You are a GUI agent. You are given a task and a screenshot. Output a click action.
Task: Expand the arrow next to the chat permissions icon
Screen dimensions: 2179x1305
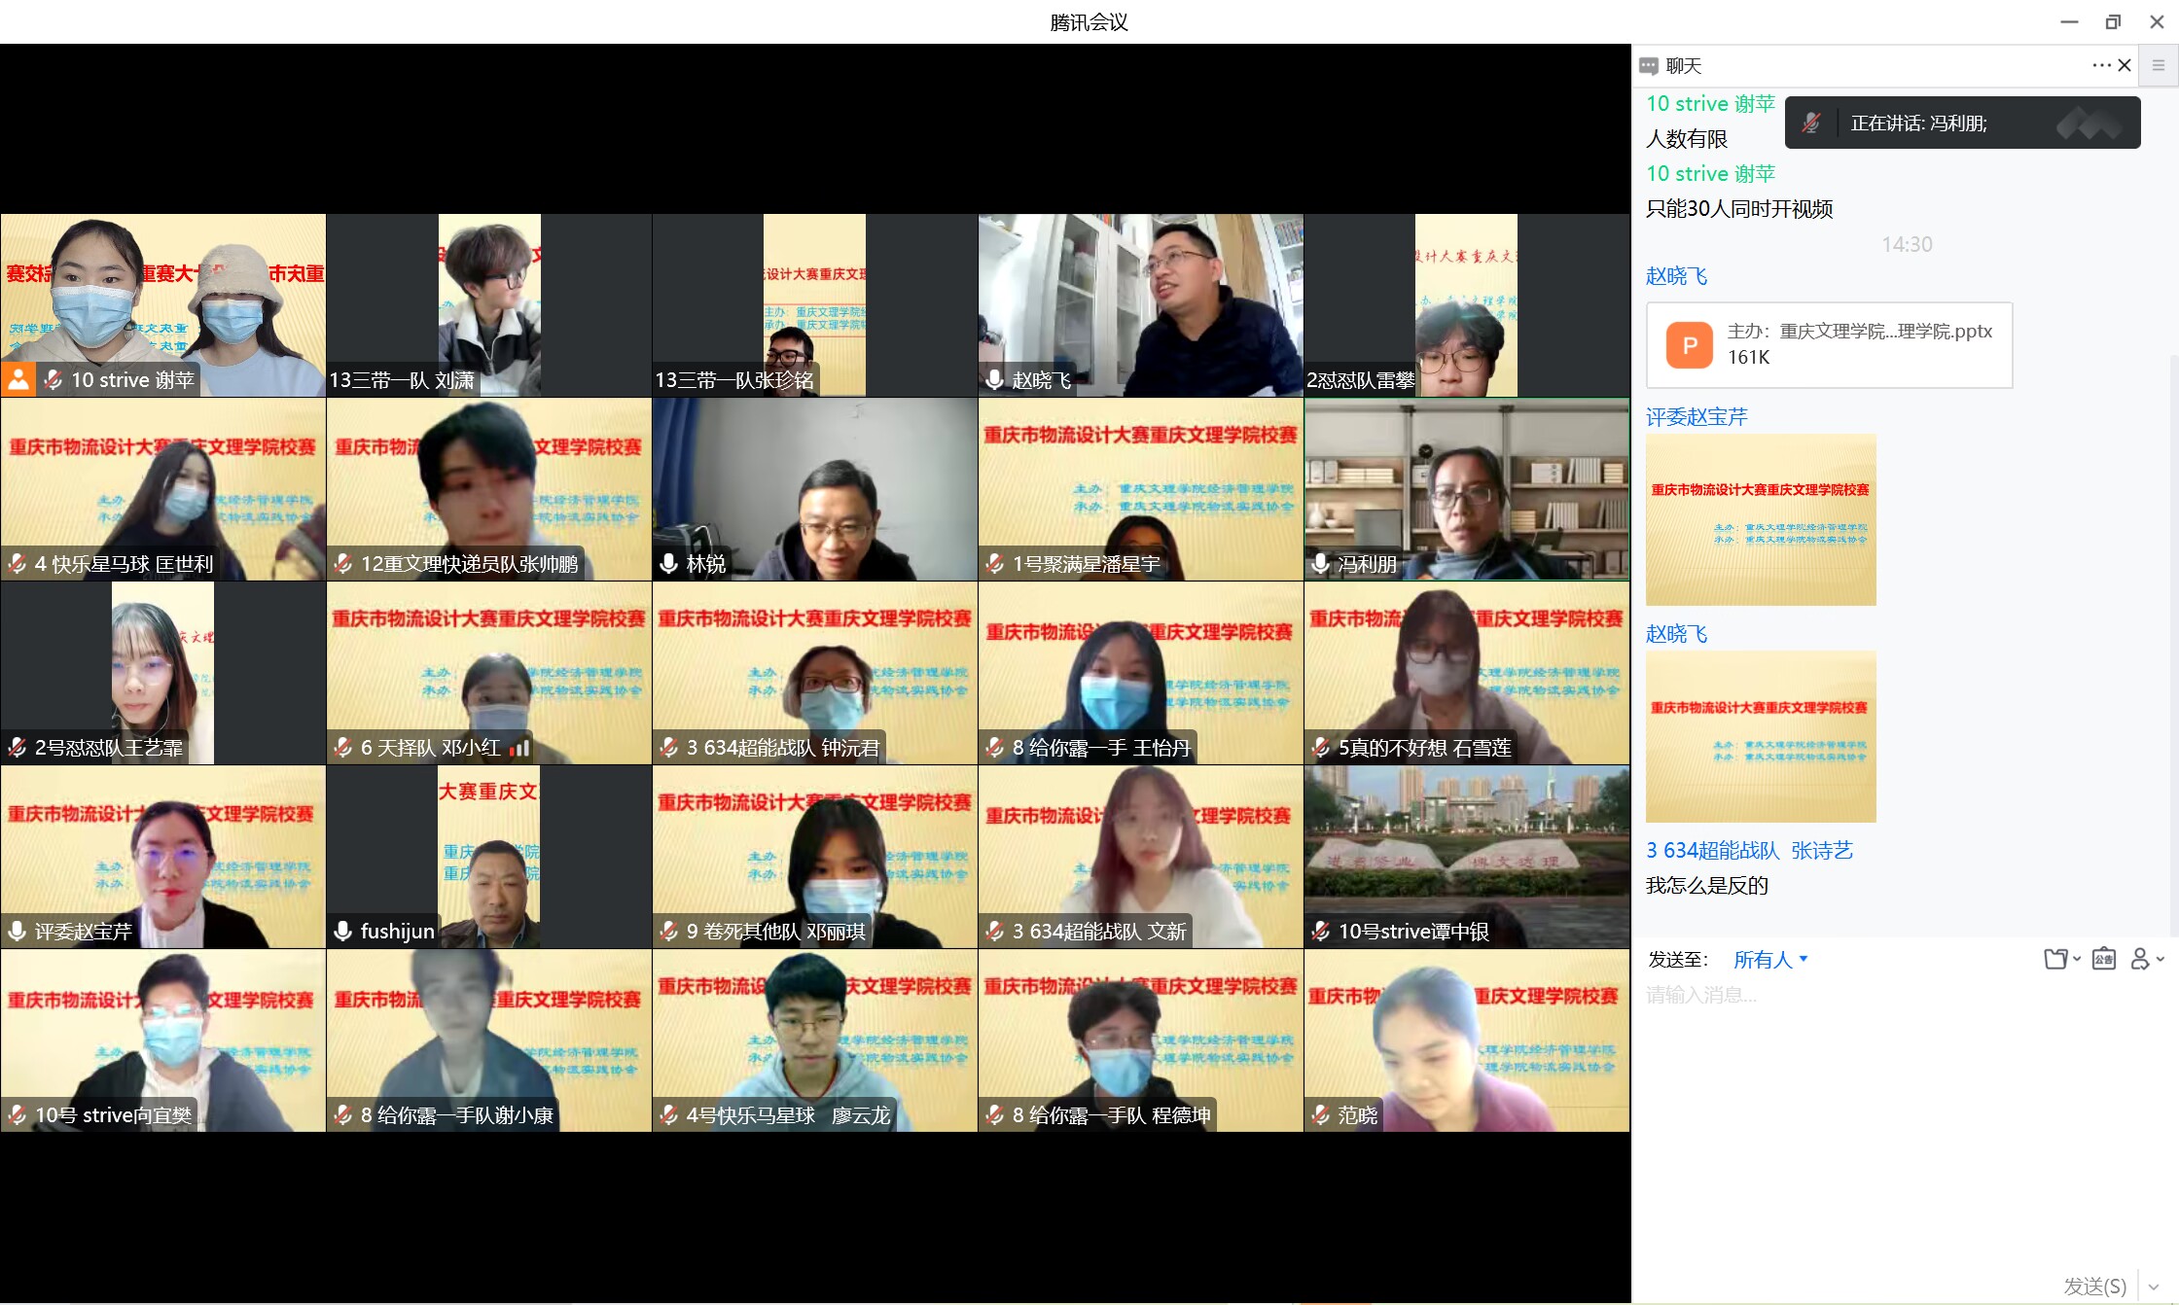tap(2161, 960)
